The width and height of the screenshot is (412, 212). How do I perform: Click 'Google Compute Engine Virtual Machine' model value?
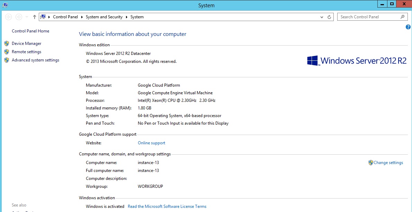pyautogui.click(x=175, y=93)
